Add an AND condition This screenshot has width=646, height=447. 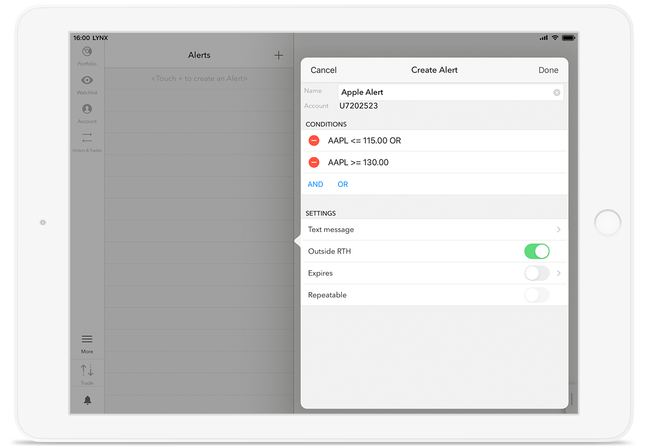click(x=316, y=184)
